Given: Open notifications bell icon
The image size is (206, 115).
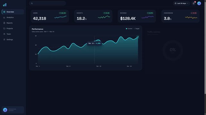Looking at the screenshot, I should 194,4.
